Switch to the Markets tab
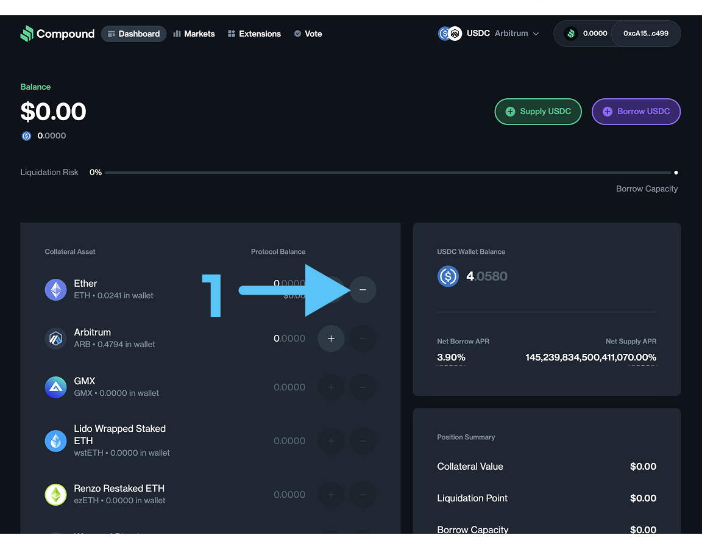The height and width of the screenshot is (549, 702). tap(194, 34)
